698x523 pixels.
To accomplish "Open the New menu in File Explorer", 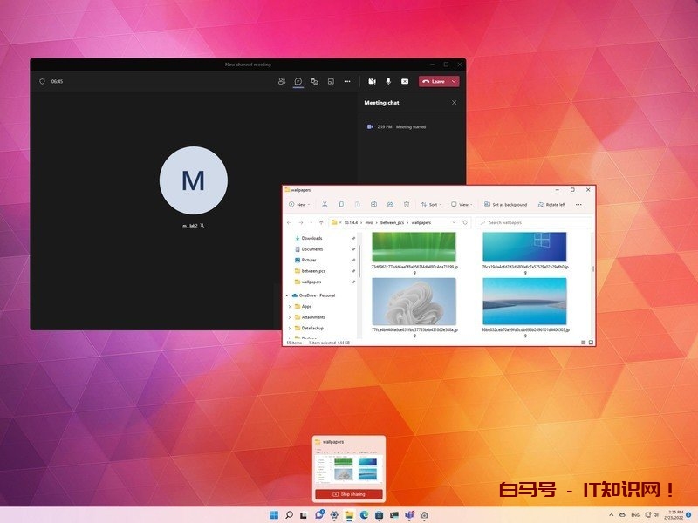I will click(x=299, y=205).
